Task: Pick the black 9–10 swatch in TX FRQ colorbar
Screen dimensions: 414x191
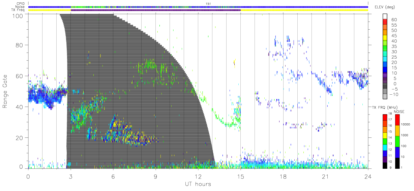Action: [x=385, y=165]
